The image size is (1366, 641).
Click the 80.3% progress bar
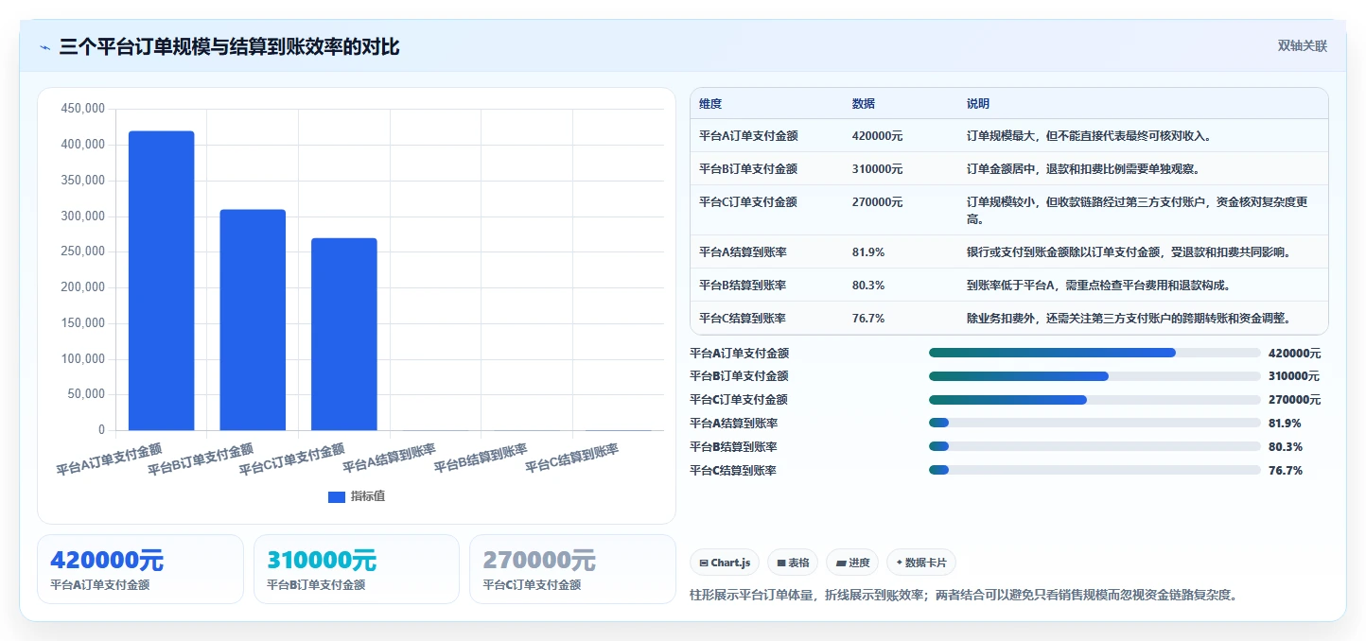click(1095, 446)
